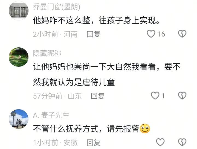Select the comment text 他妈咋不这么整
Viewport: 197px width, 149px height.
[x=62, y=20]
